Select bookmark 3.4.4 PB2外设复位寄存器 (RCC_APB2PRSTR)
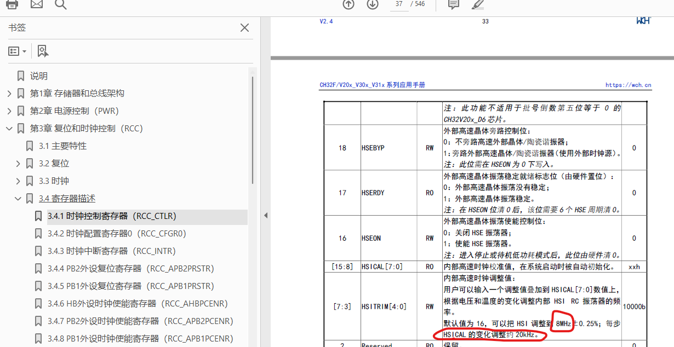Image resolution: width=674 pixels, height=347 pixels. [130, 268]
